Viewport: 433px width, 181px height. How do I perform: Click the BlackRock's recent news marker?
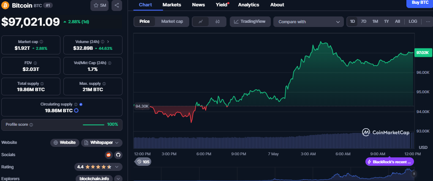tap(389, 162)
